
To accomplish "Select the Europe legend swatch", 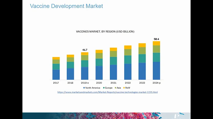I will [x=104, y=88].
